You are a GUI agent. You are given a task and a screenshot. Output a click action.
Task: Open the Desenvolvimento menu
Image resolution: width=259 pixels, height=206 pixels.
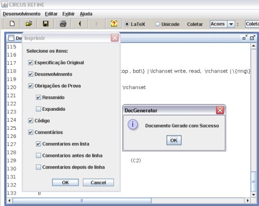(x=22, y=14)
